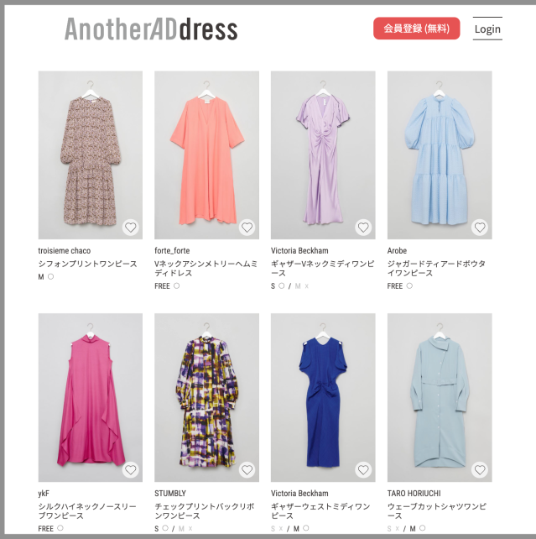Screen dimensions: 536x539
Task: Like the TARO HORIUCHI shirt dress
Action: pyautogui.click(x=480, y=470)
